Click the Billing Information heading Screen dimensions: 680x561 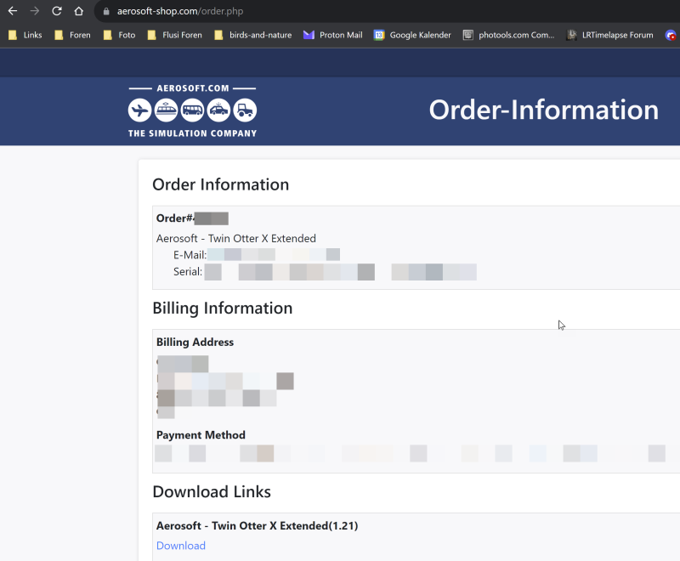click(x=223, y=309)
